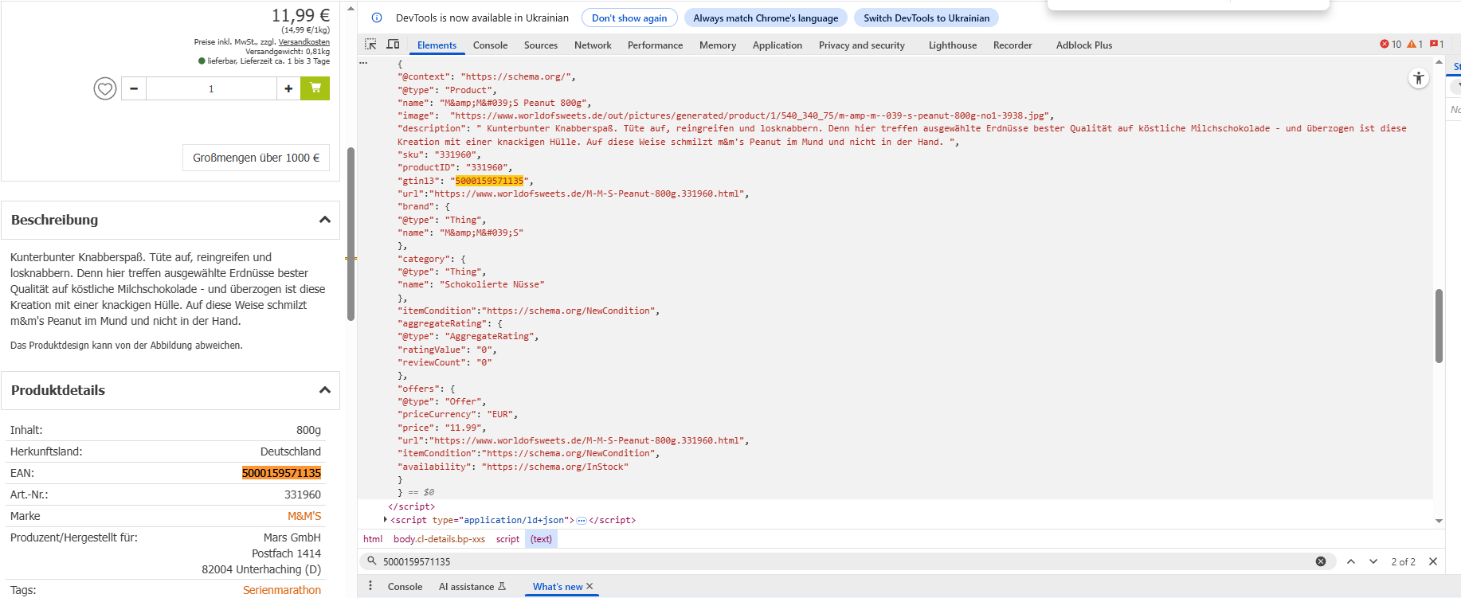This screenshot has height=598, width=1461.
Task: Open the accessibility icon in Elements panel
Action: point(1419,78)
